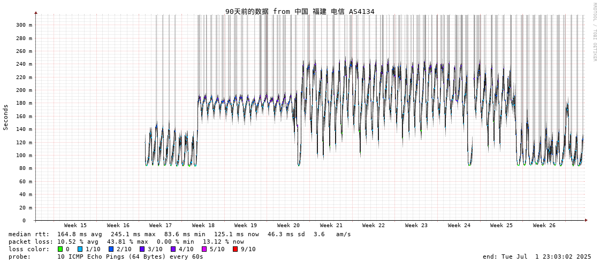The height and width of the screenshot is (264, 600).
Task: Click the '245.1 ms max' rtt value
Action: coord(133,234)
